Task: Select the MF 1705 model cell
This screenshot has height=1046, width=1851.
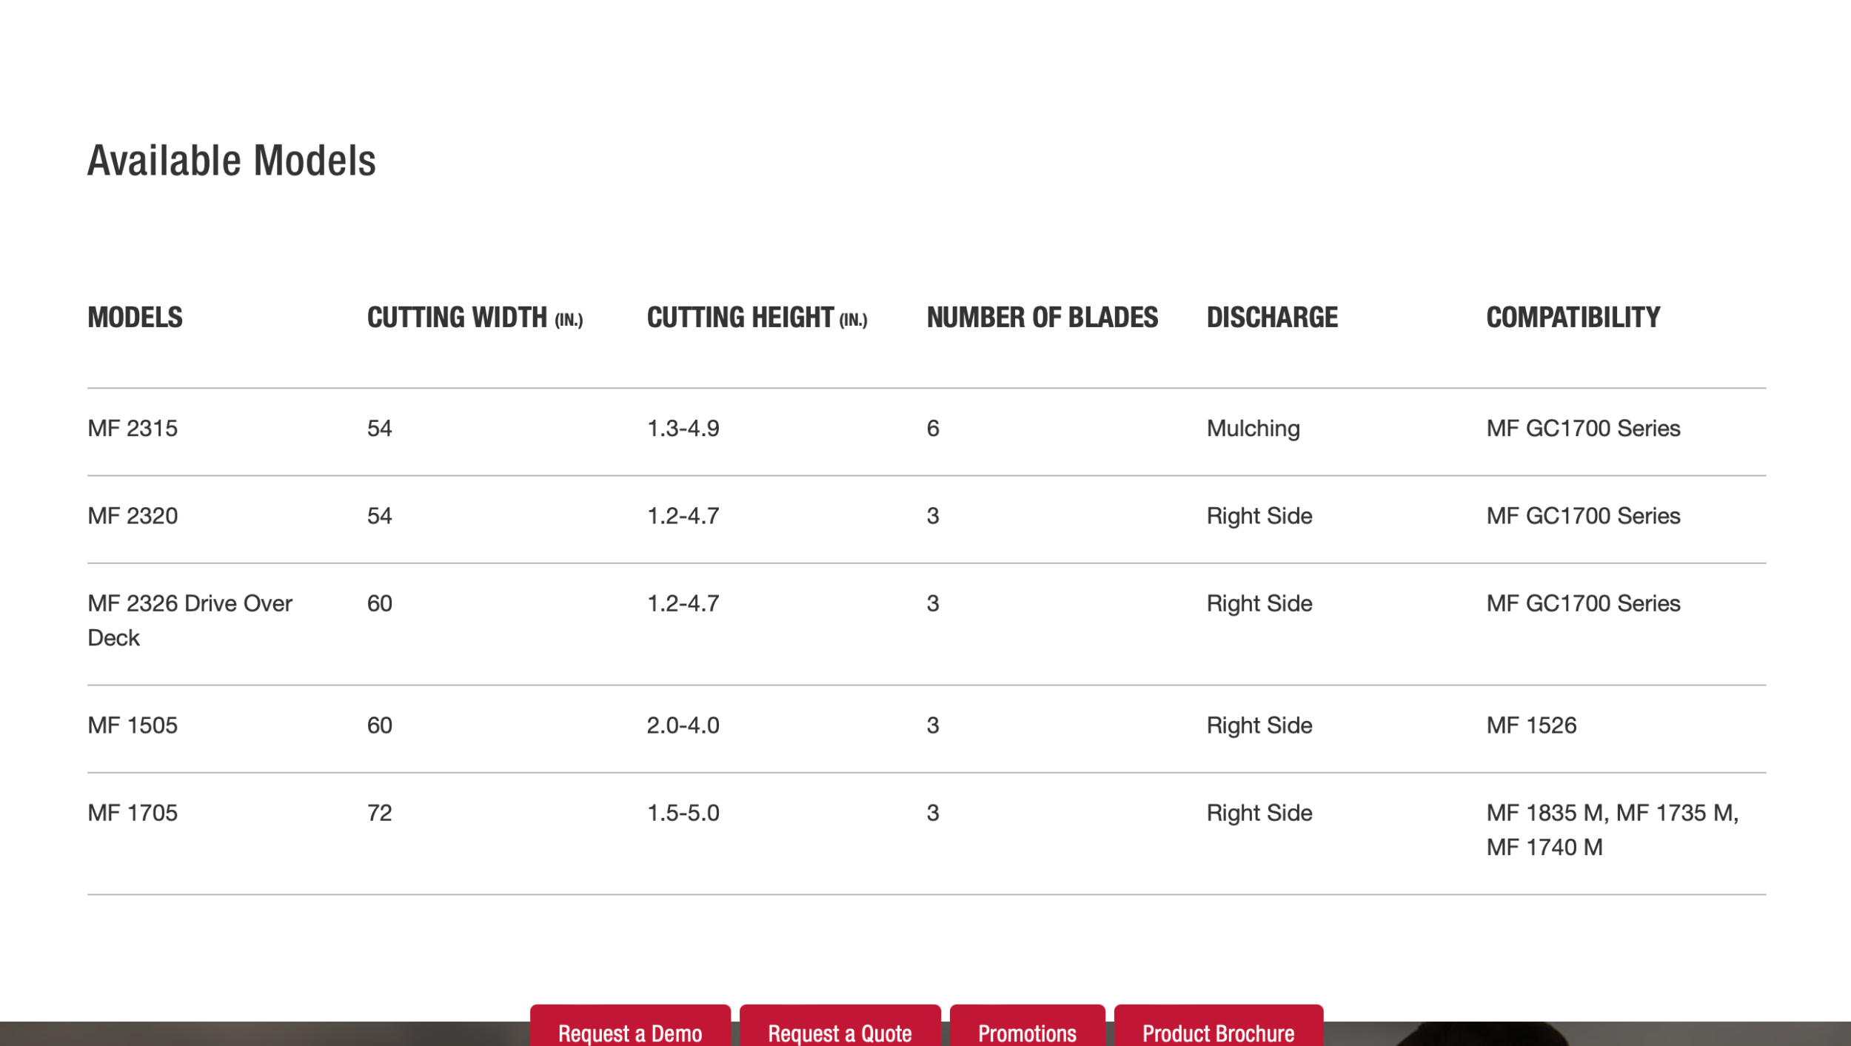Action: (133, 813)
